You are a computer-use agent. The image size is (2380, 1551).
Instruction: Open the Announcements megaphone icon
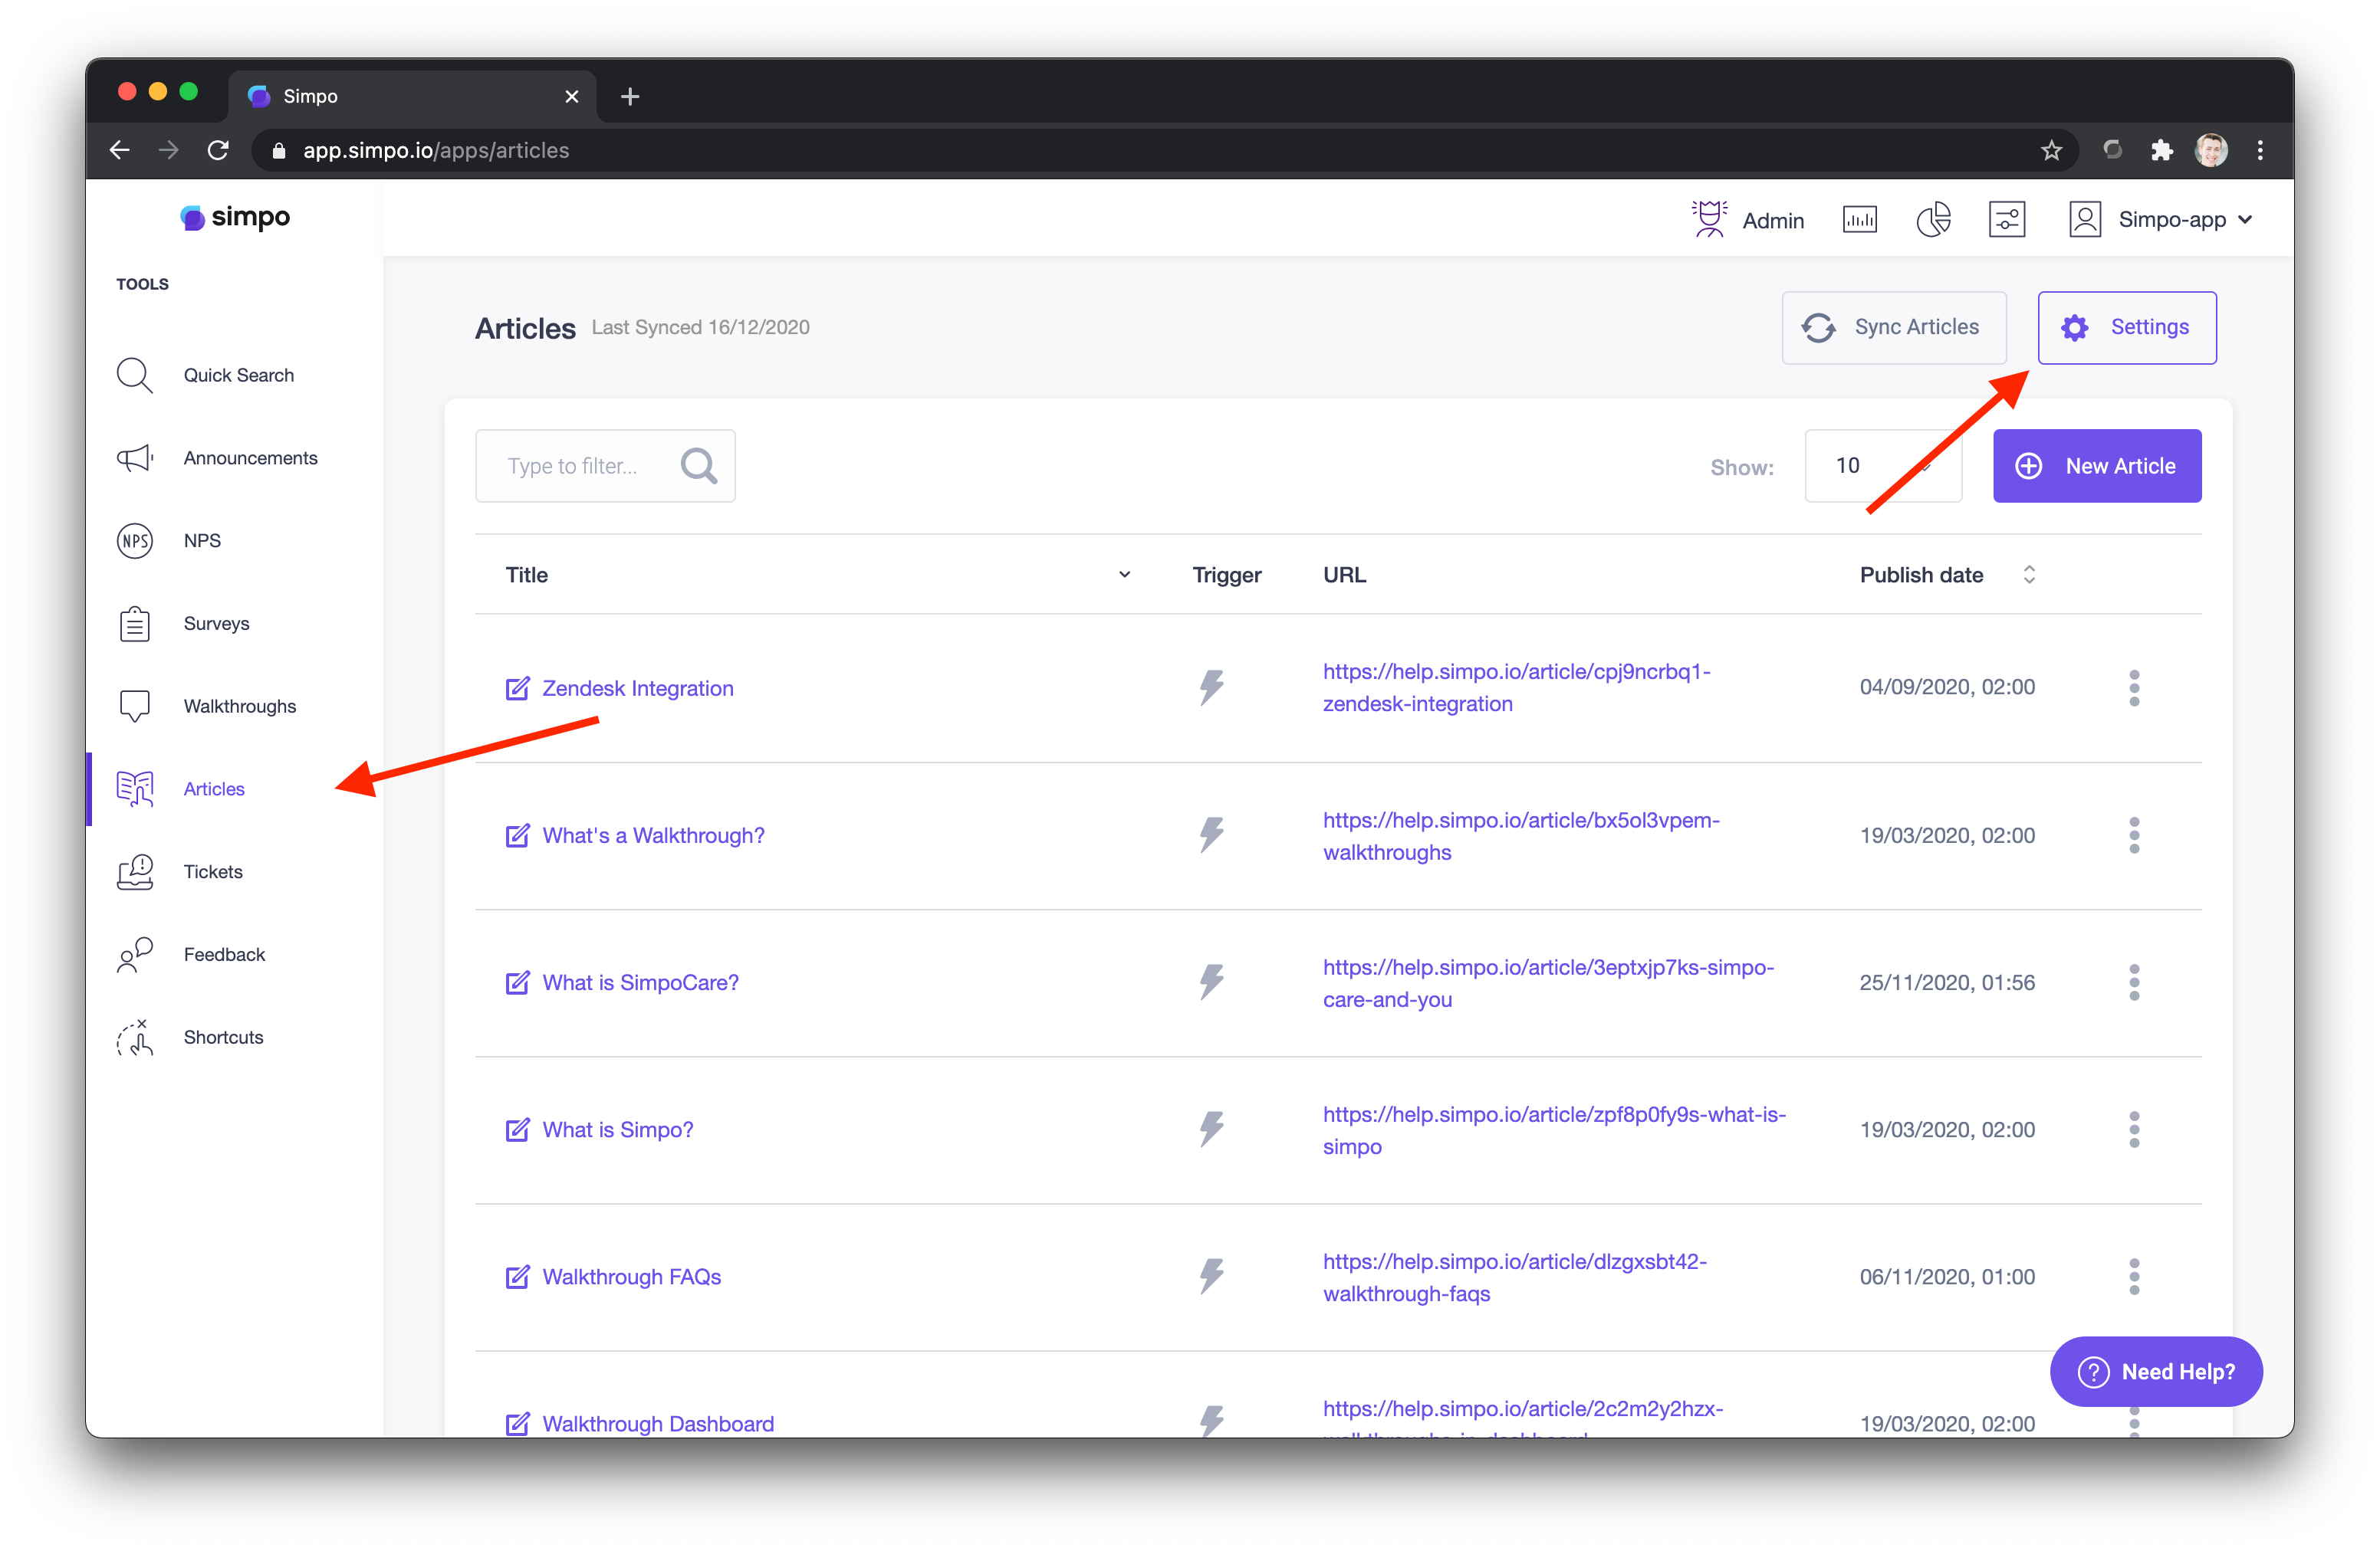134,457
